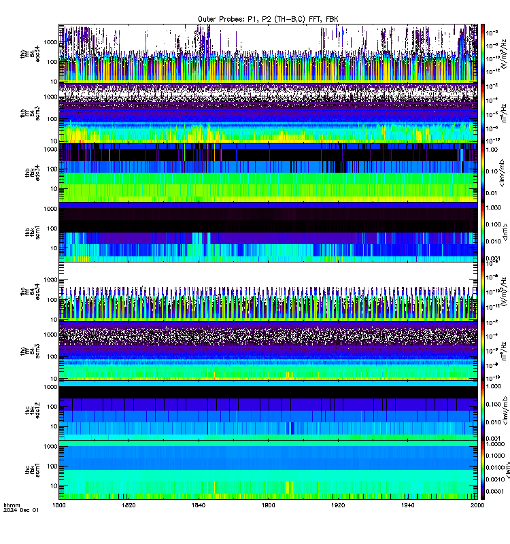The image size is (510, 544).
Task: Click the 100 tick label of thc edc12 panel
Action: (x=52, y=407)
